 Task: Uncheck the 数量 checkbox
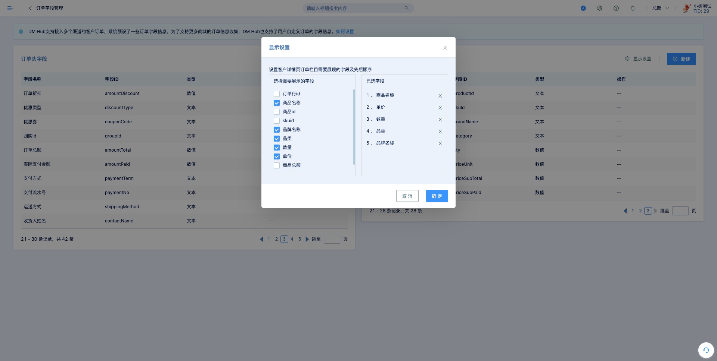tap(277, 148)
